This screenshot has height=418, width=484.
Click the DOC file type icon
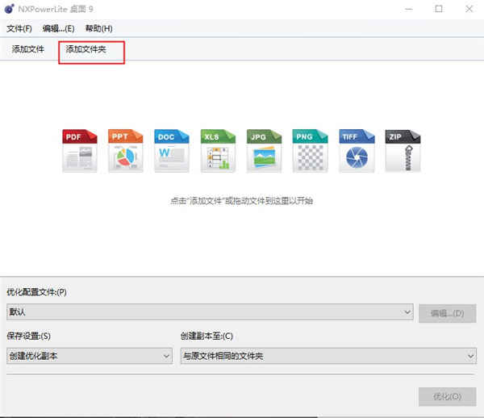tap(172, 150)
